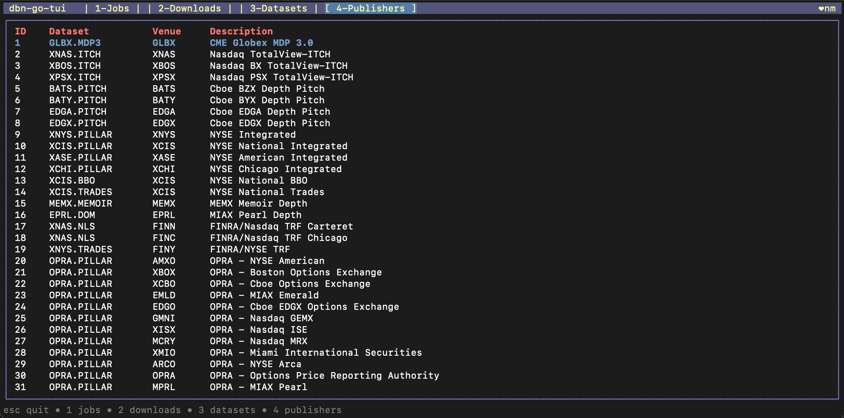
Task: Open the 2-Downloads tab
Action: (x=189, y=8)
